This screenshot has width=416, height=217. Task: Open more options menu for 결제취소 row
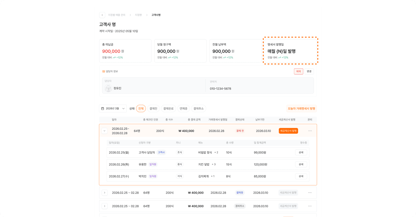(310, 206)
